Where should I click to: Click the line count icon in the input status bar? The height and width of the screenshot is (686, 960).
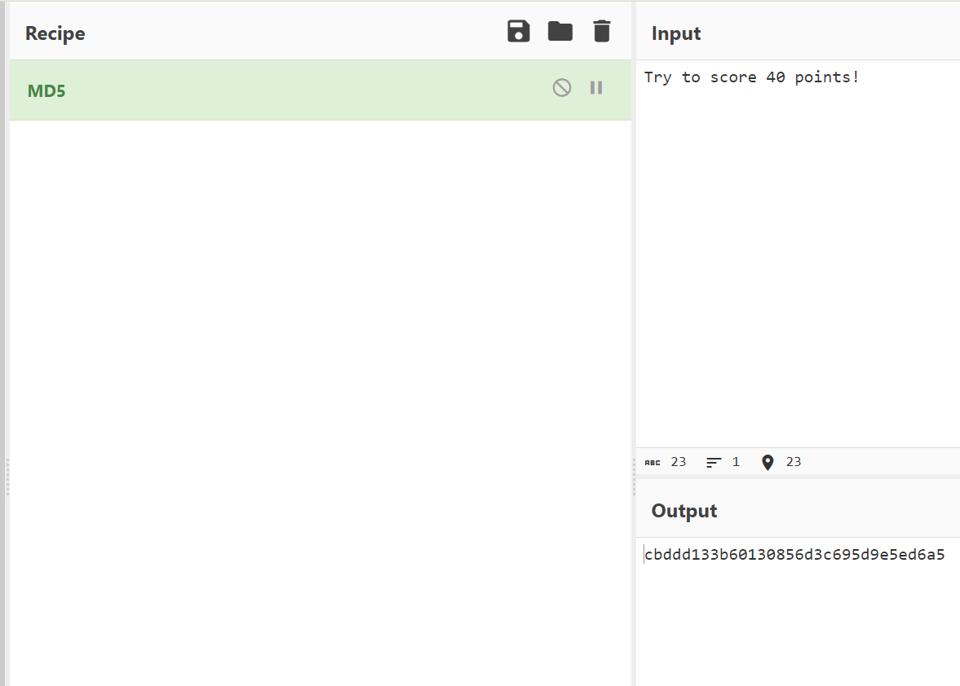coord(714,462)
